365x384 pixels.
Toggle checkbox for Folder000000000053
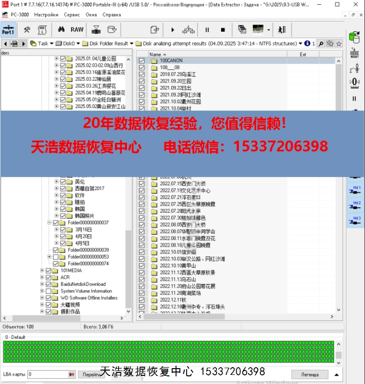[56, 257]
